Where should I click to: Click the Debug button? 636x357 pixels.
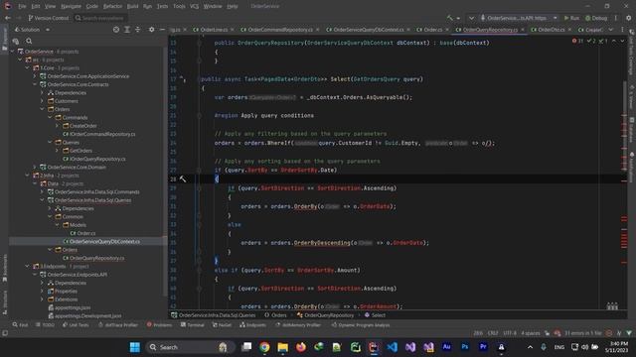coord(596,18)
